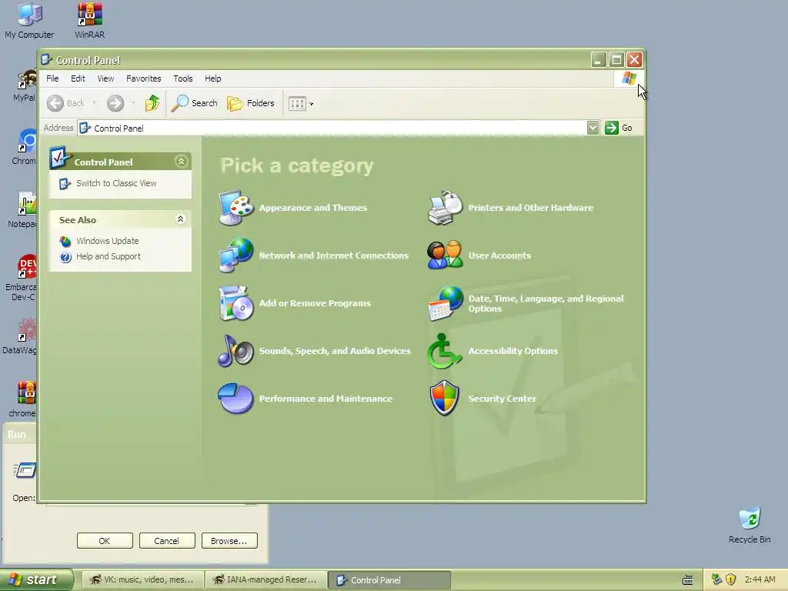Click Performance and Maintenance text link
The height and width of the screenshot is (591, 788).
326,399
